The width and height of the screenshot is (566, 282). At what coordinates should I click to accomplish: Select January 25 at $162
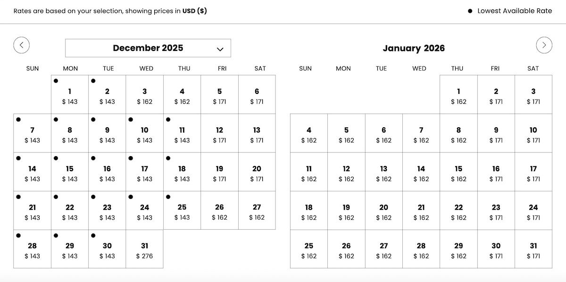point(308,249)
